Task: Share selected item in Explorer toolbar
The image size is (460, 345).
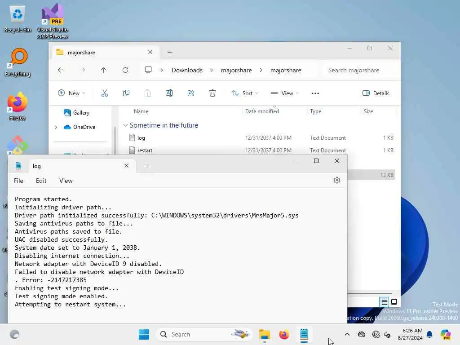Action: [190, 93]
